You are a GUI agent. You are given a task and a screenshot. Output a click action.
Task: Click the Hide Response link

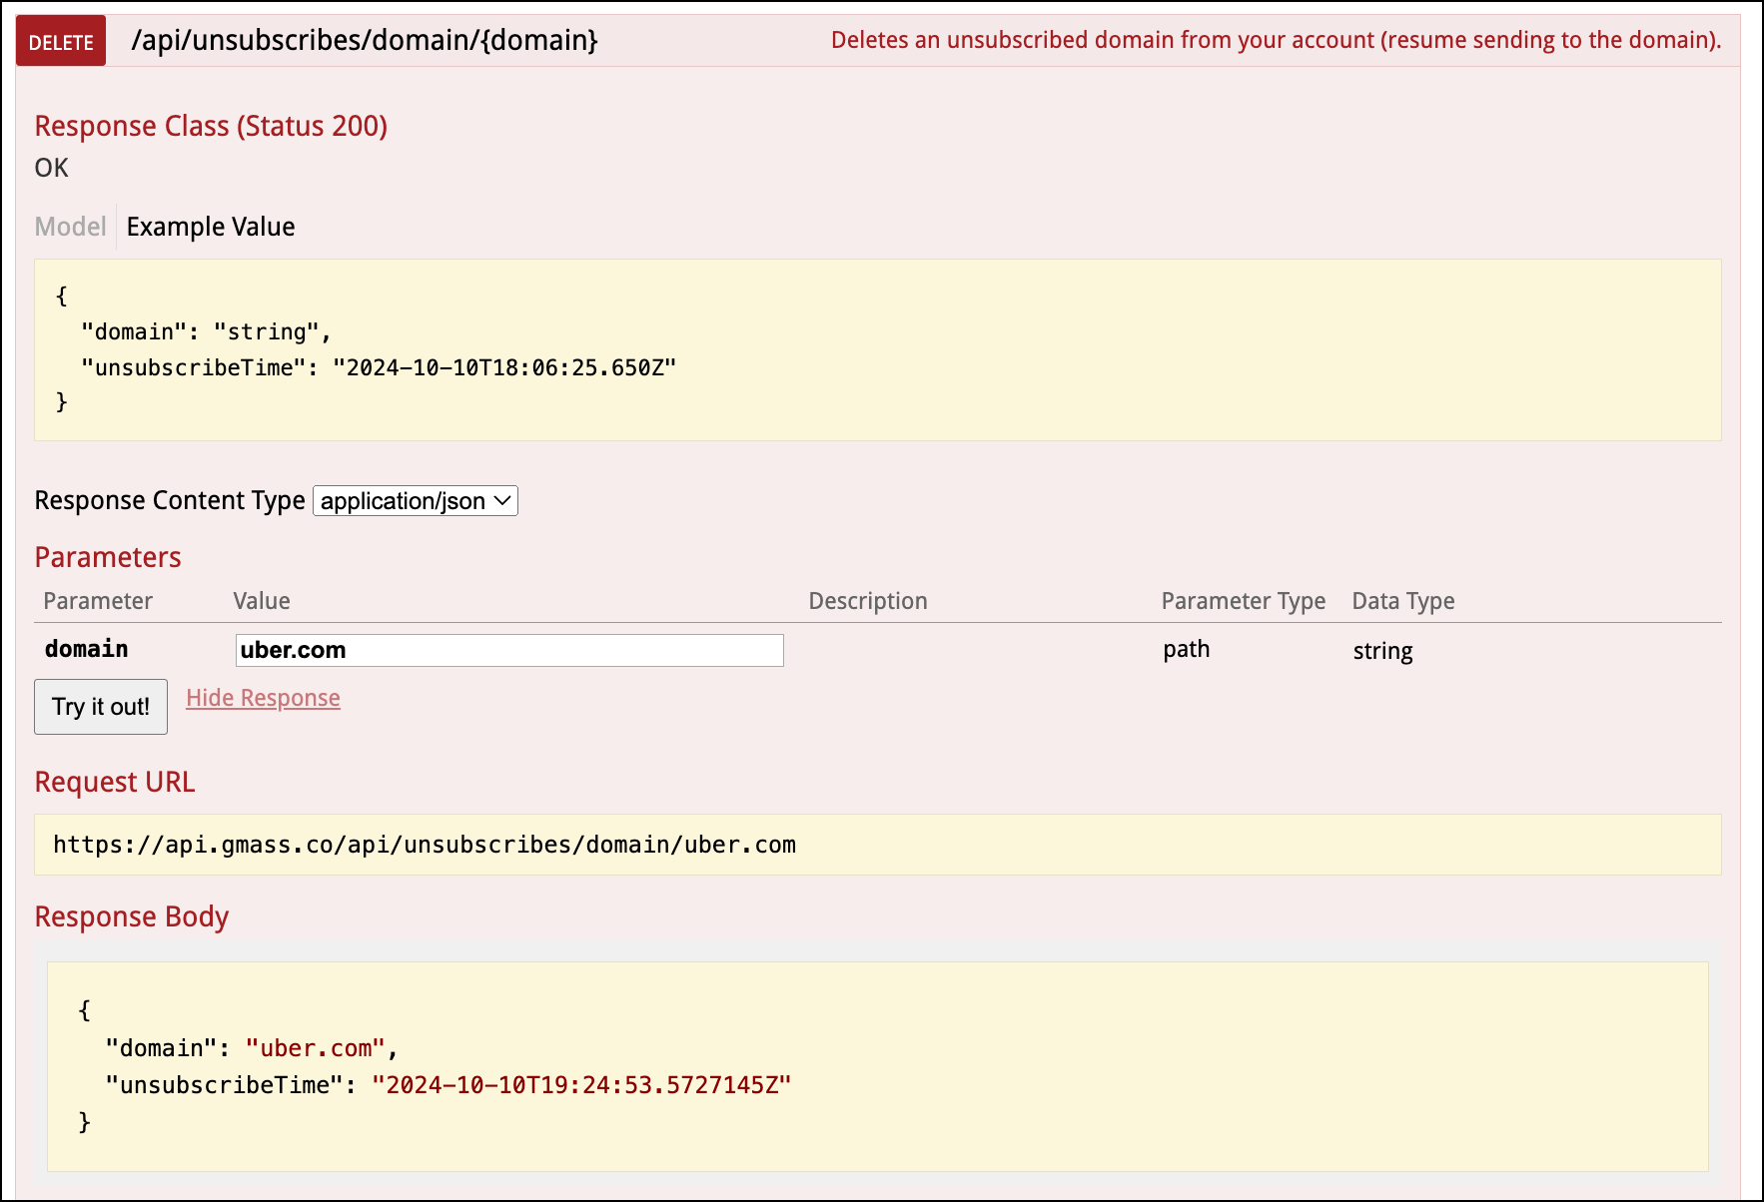[x=263, y=698]
